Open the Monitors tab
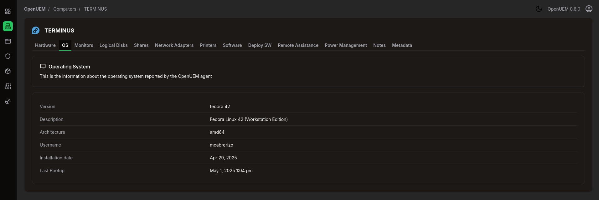This screenshot has height=200, width=599. tap(84, 45)
